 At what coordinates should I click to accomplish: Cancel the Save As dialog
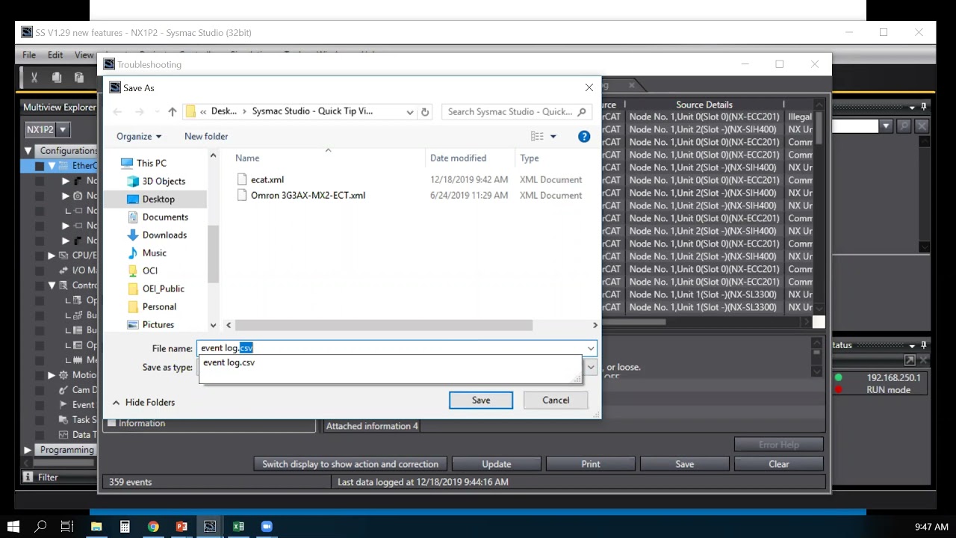[x=556, y=400]
